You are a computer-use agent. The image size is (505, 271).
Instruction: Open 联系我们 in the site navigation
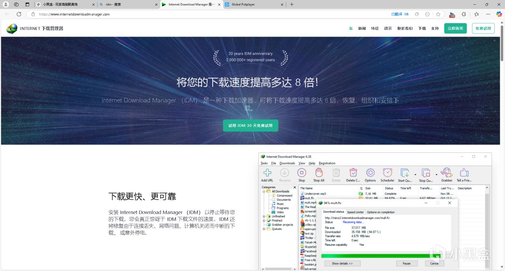point(405,28)
